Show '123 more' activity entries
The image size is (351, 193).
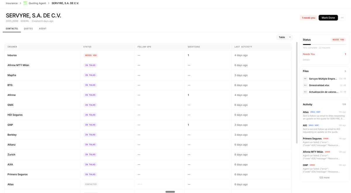(324, 177)
